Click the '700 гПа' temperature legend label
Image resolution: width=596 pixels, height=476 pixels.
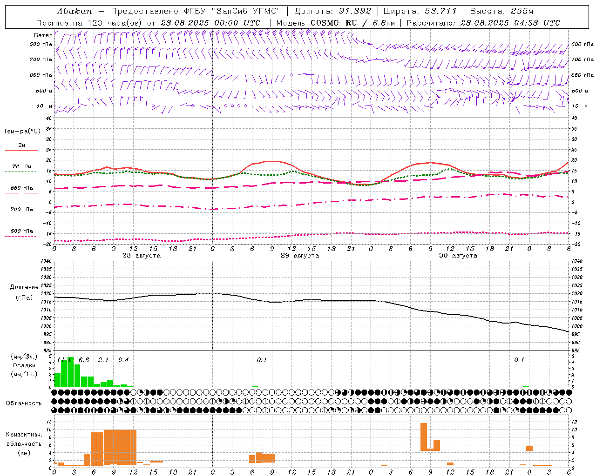tap(22, 209)
